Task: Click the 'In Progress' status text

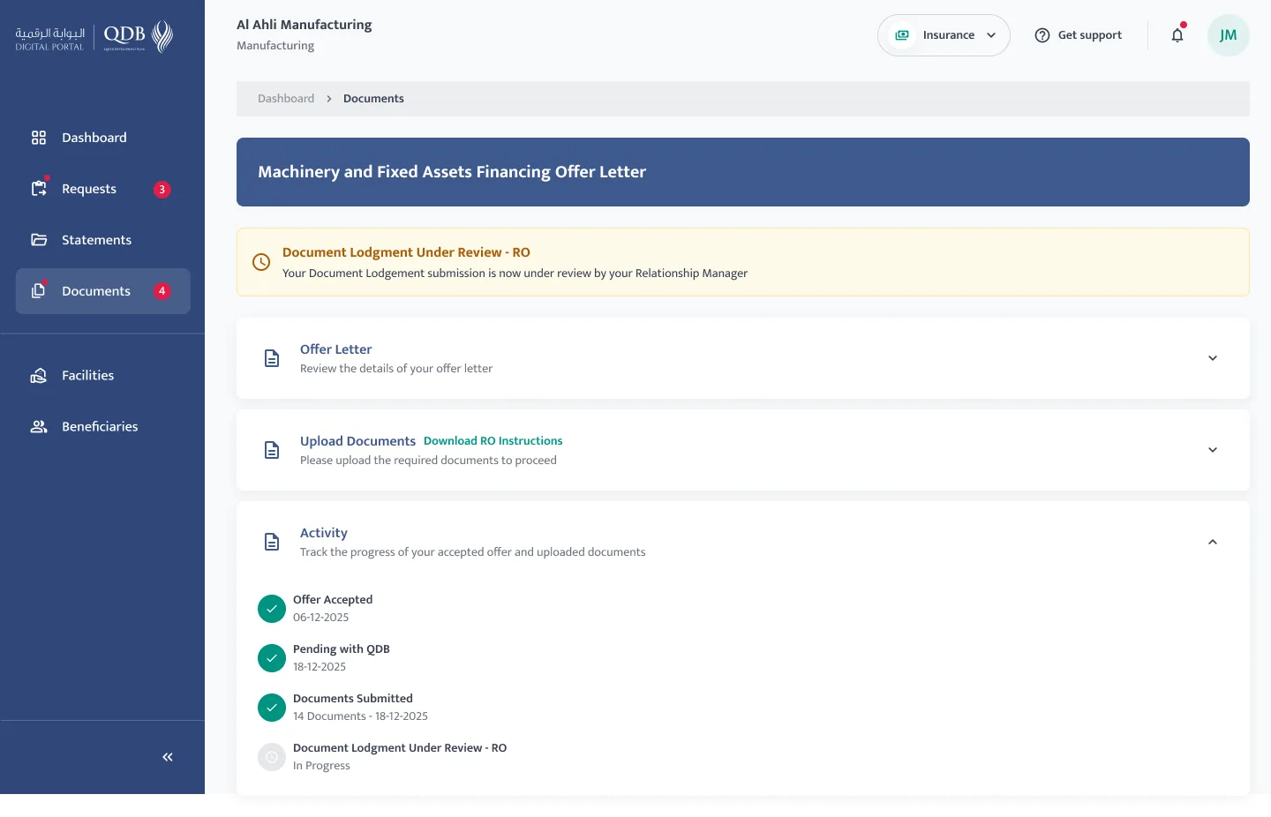Action: pos(321,766)
